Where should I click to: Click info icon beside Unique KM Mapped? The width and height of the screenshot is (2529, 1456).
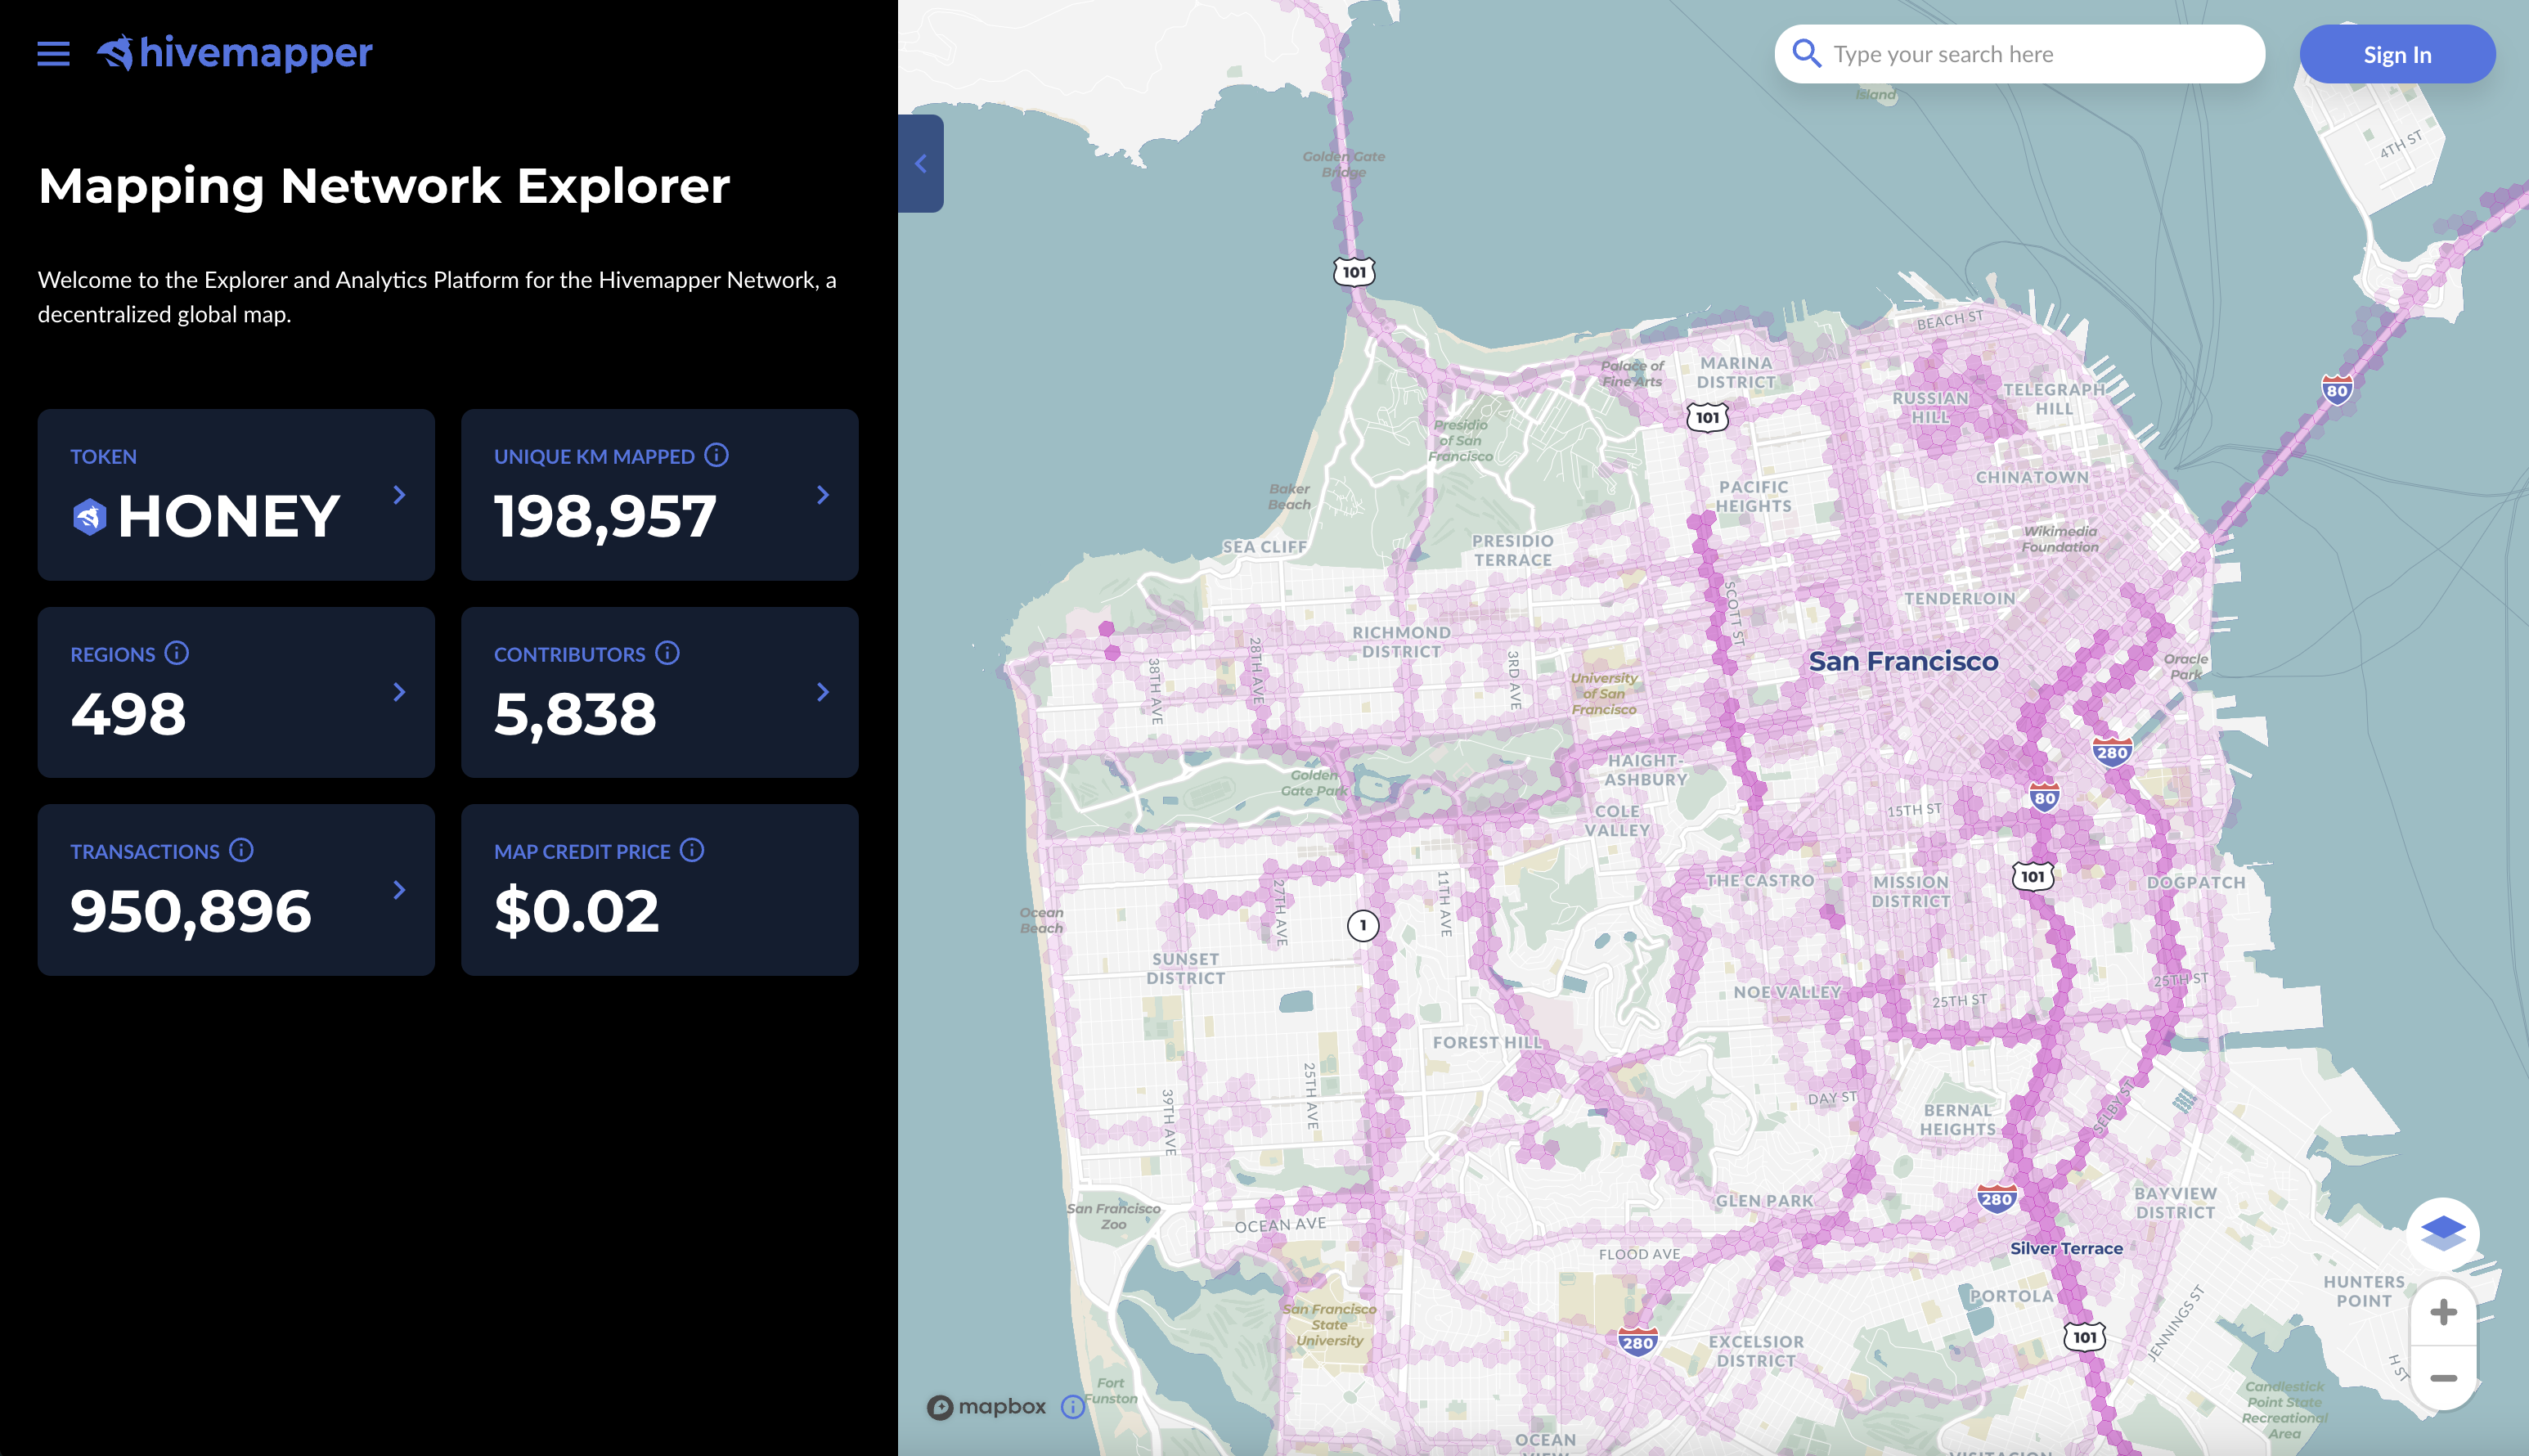point(716,455)
